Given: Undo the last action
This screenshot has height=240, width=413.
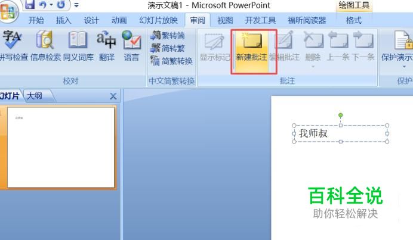Looking at the screenshot, I should pyautogui.click(x=42, y=5).
